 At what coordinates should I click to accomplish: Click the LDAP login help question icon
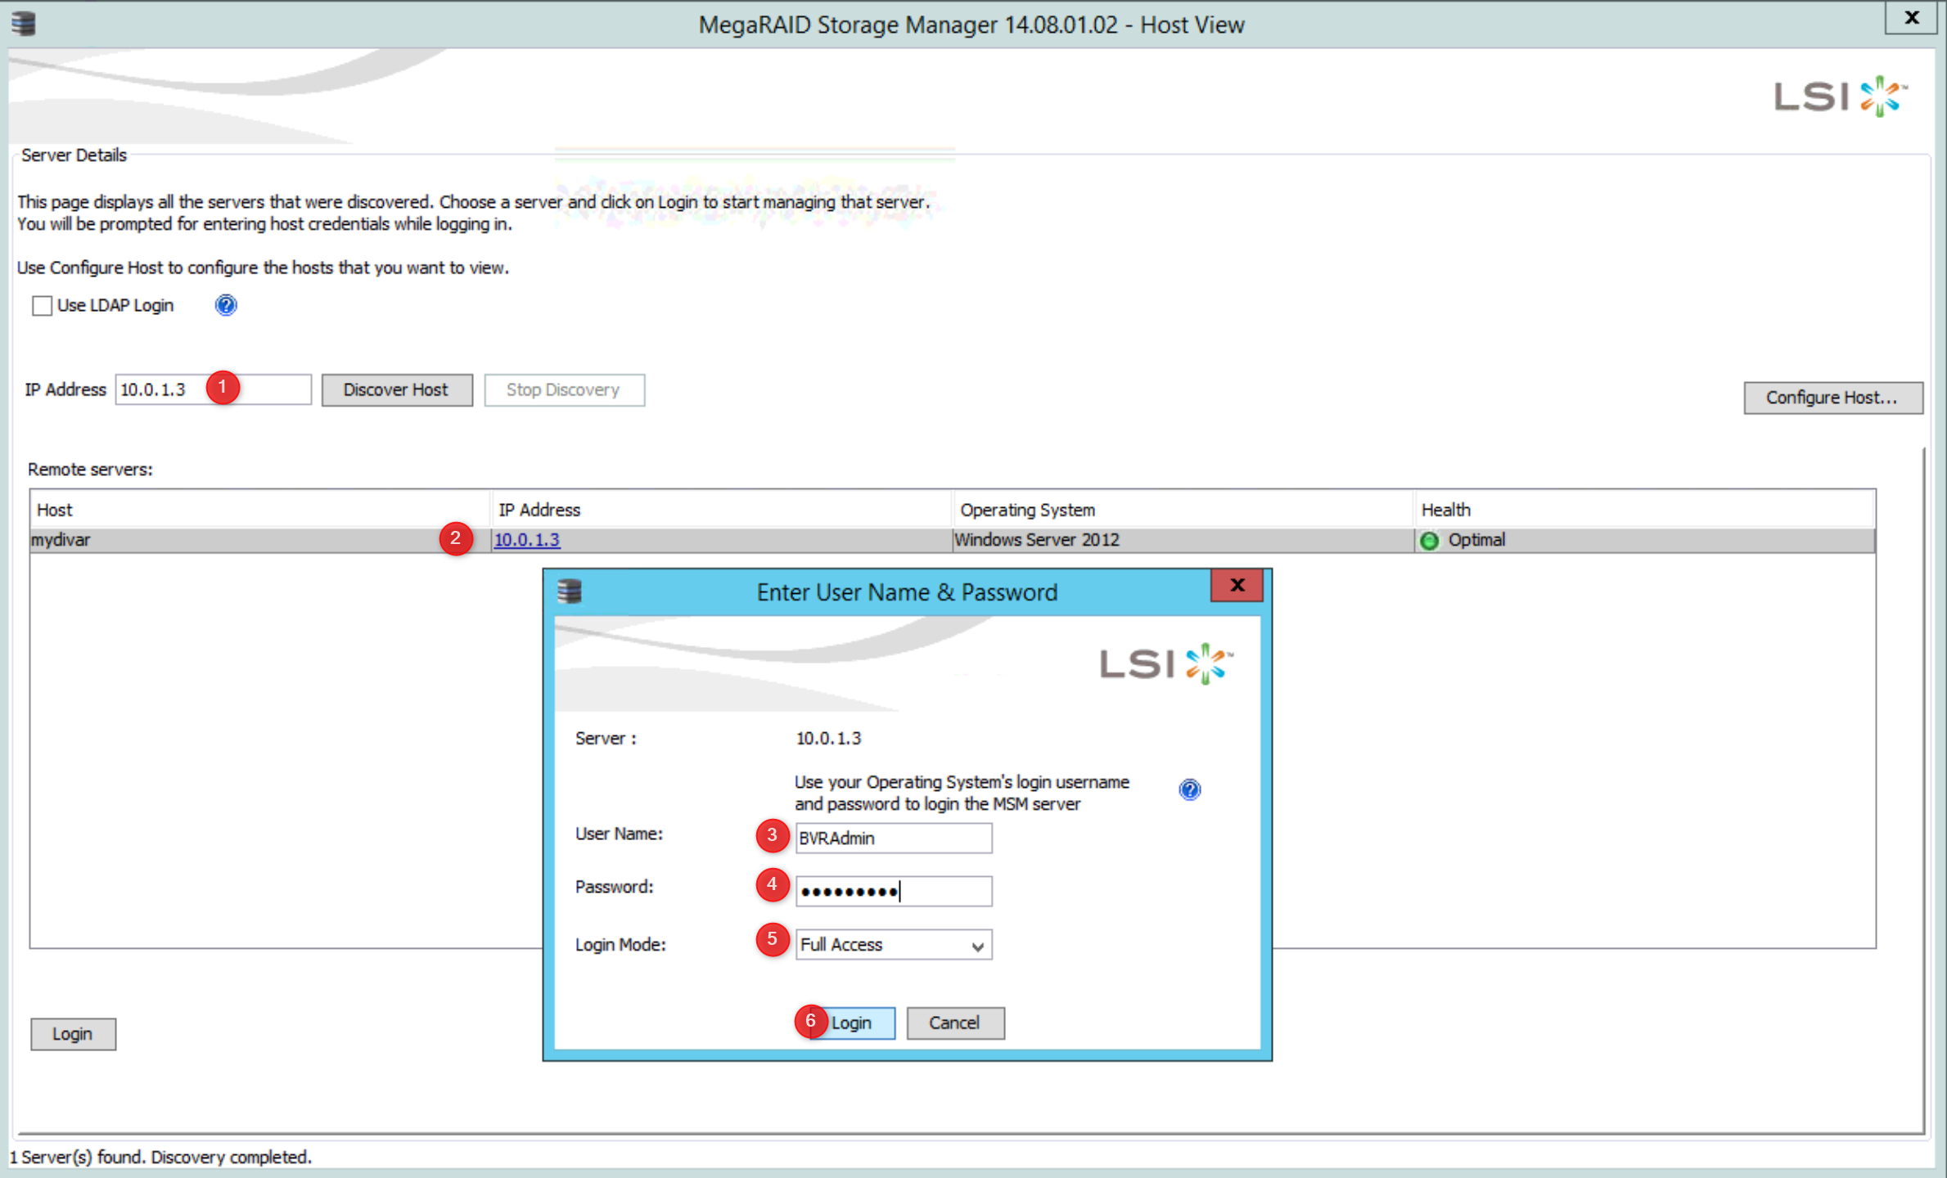coord(226,305)
